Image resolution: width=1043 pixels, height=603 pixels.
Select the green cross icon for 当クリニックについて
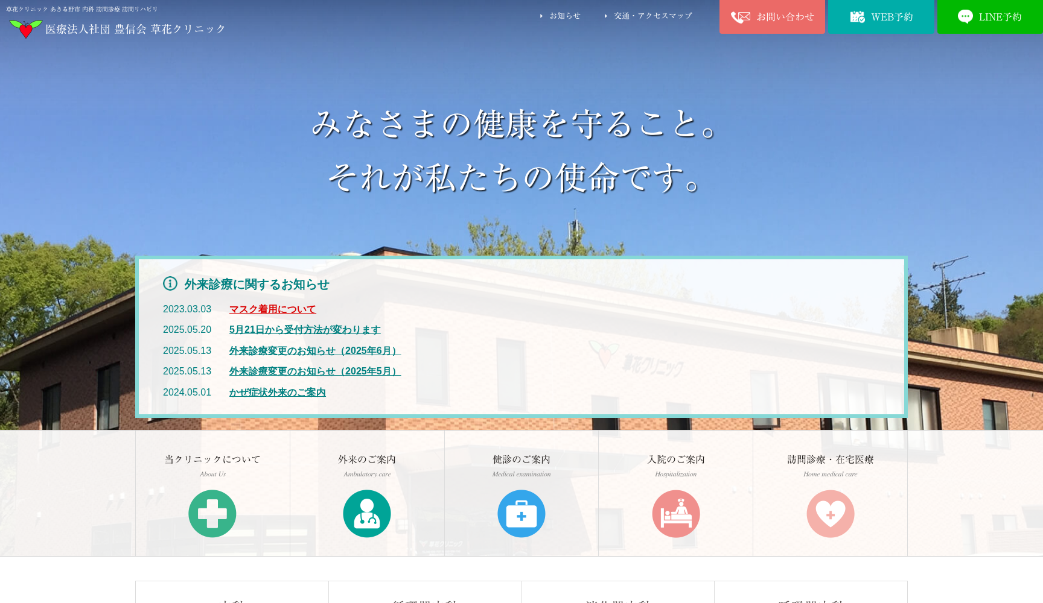[x=212, y=513]
